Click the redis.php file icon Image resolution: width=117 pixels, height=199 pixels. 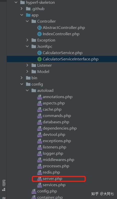(x=39, y=172)
